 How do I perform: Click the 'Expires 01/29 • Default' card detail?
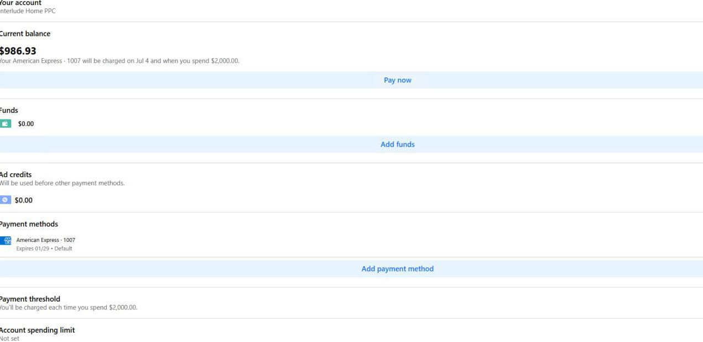44,248
